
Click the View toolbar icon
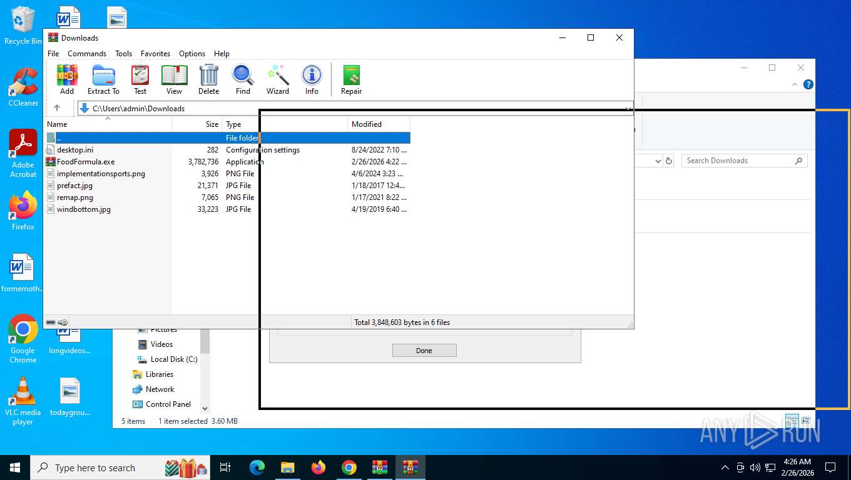[174, 79]
